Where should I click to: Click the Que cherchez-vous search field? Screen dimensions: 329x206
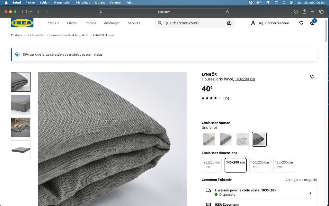click(x=194, y=23)
